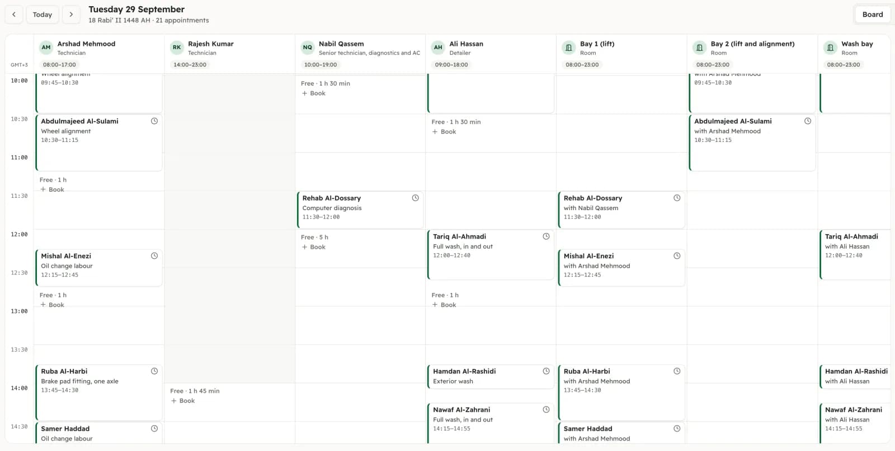The height and width of the screenshot is (451, 895).
Task: Click the 14:00–23:00 working hours chip
Action: tap(190, 65)
